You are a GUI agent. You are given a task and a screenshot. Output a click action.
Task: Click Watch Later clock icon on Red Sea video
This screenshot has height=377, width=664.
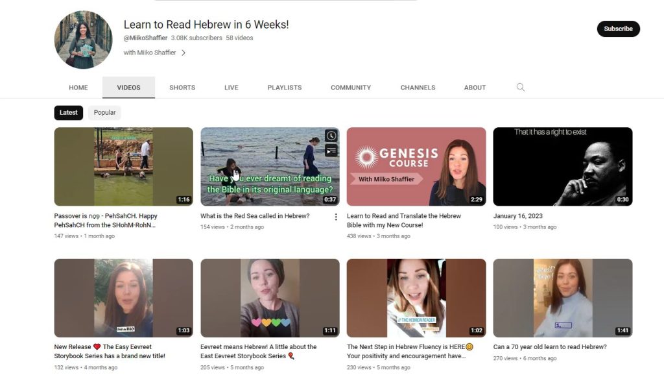(331, 136)
